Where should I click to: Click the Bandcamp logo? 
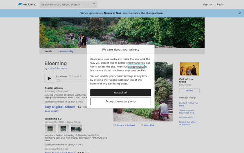click(27, 4)
